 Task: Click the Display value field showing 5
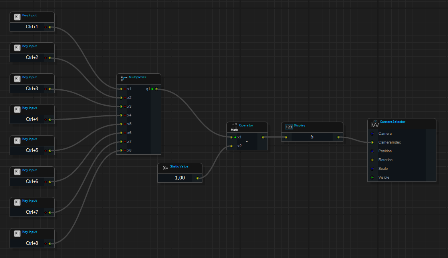click(x=312, y=137)
